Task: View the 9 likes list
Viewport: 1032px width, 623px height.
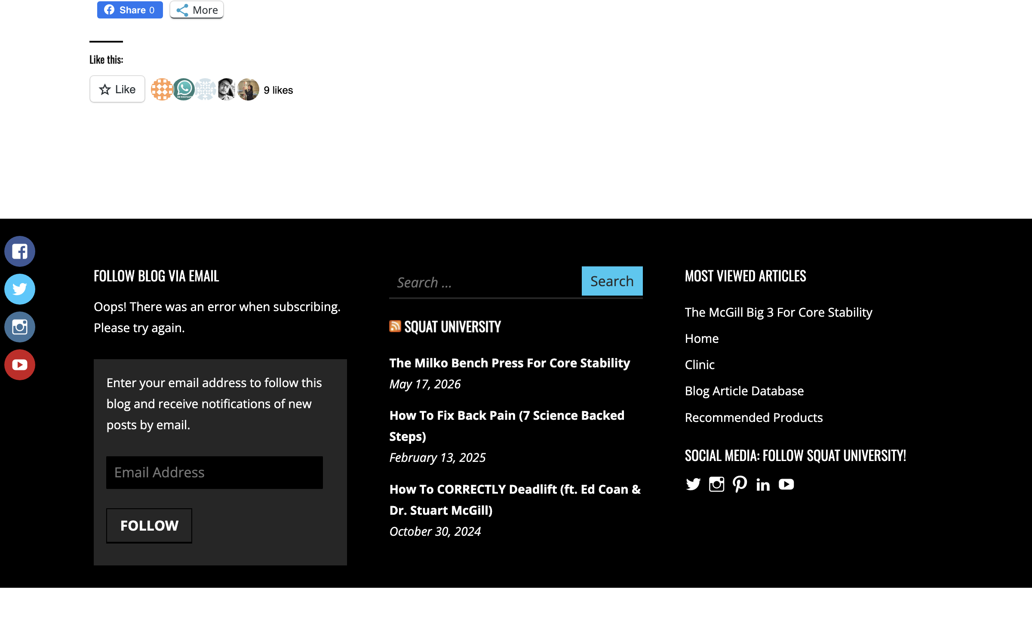Action: [x=278, y=90]
